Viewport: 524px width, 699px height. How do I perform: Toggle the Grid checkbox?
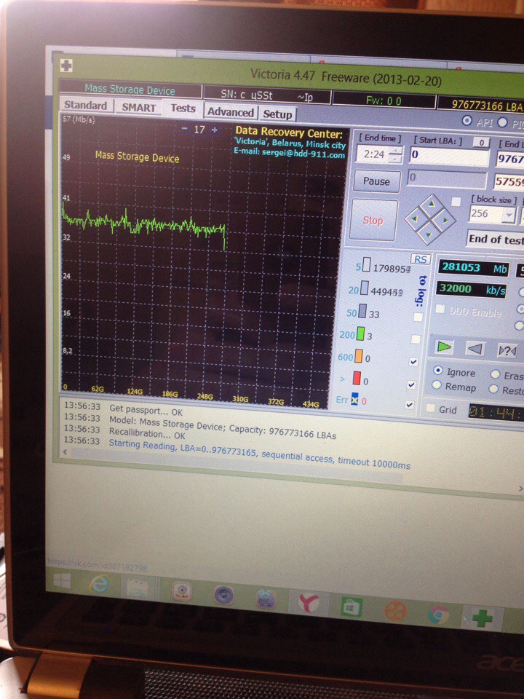[x=431, y=408]
